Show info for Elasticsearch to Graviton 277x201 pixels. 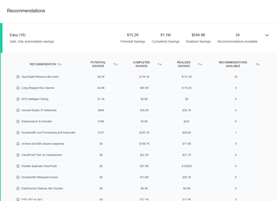[18, 121]
